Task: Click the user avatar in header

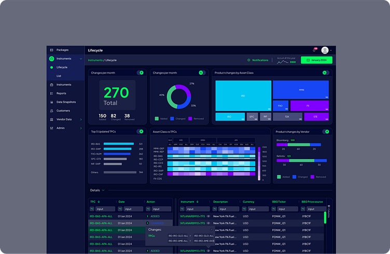Action: click(x=325, y=50)
